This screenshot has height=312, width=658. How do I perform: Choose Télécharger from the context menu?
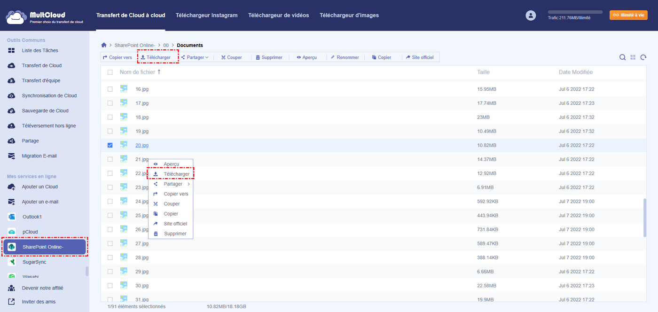click(x=176, y=174)
